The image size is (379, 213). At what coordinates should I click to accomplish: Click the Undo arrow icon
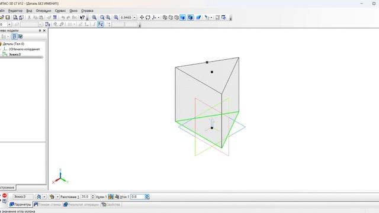tap(63, 17)
